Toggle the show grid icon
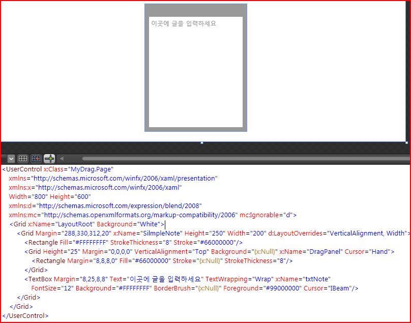This screenshot has height=323, width=411. pos(22,158)
